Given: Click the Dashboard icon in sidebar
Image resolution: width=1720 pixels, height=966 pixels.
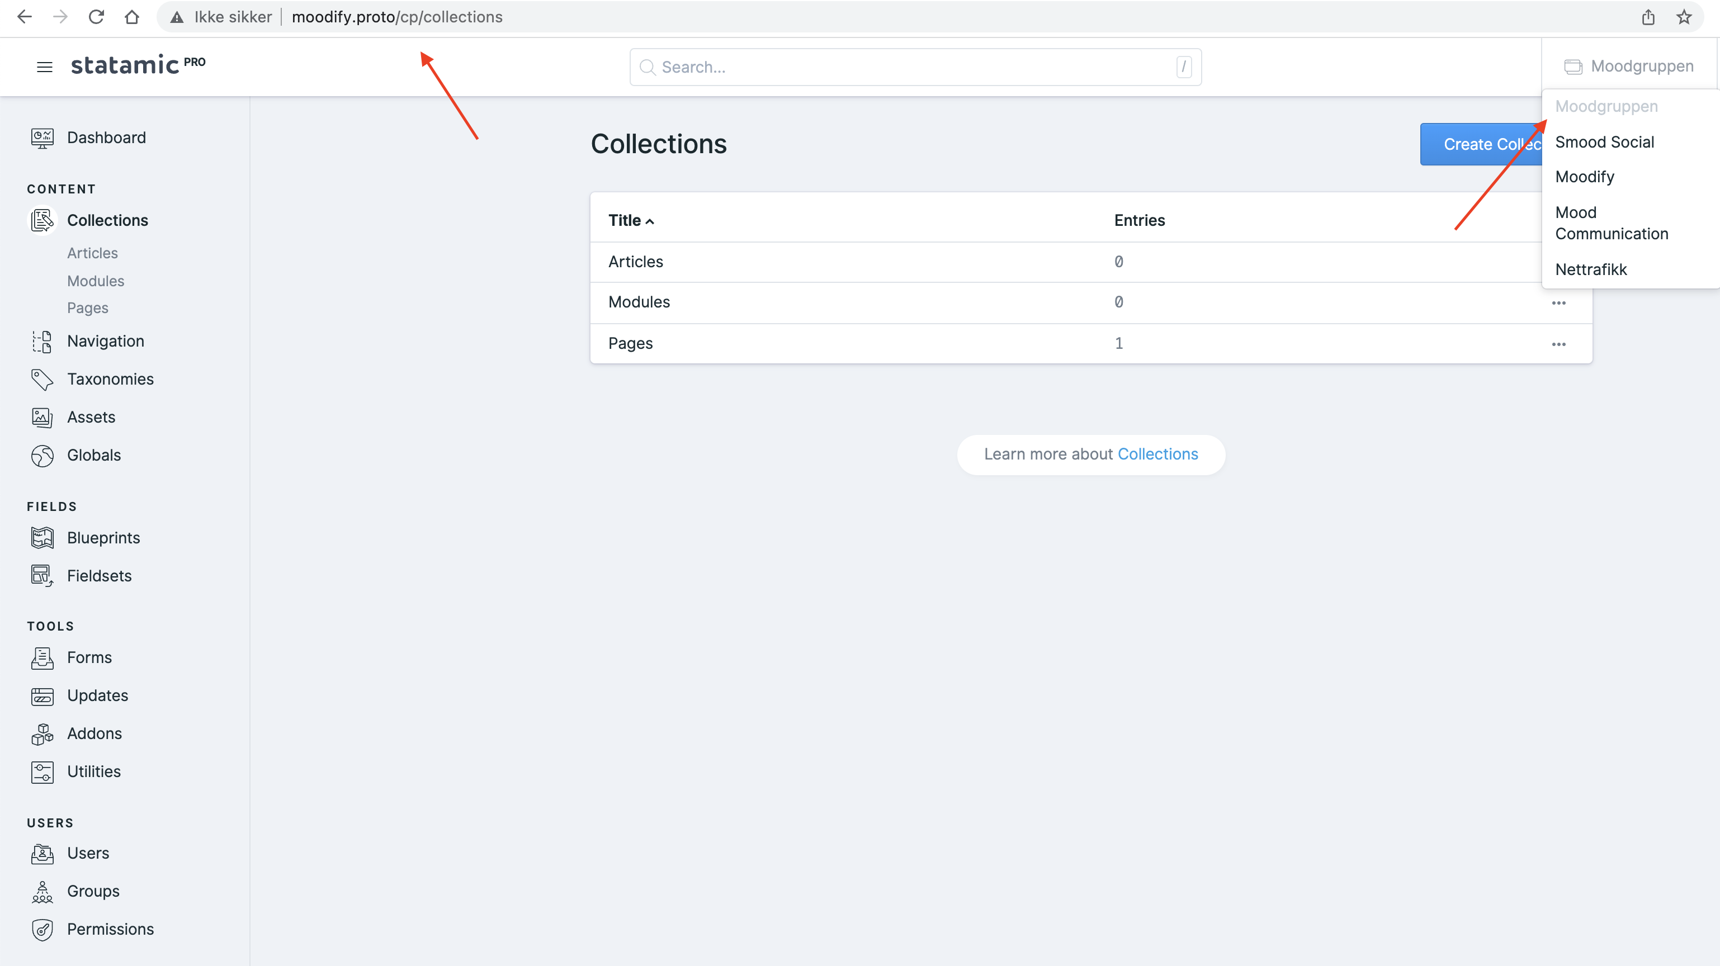Looking at the screenshot, I should point(42,138).
